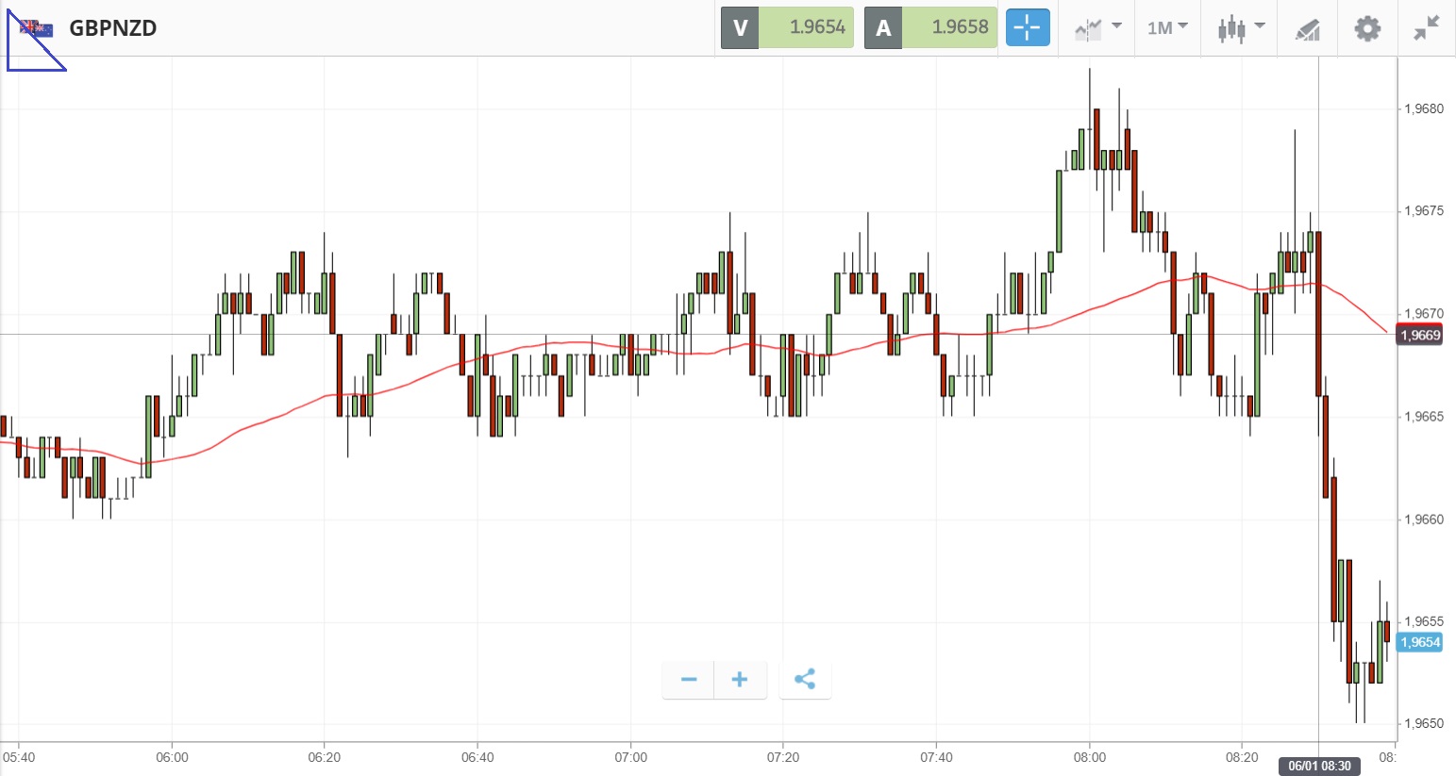Click the 07:40 time axis label
Image resolution: width=1456 pixels, height=776 pixels.
tap(936, 757)
